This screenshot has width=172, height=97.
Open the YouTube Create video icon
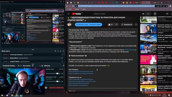(x=167, y=14)
